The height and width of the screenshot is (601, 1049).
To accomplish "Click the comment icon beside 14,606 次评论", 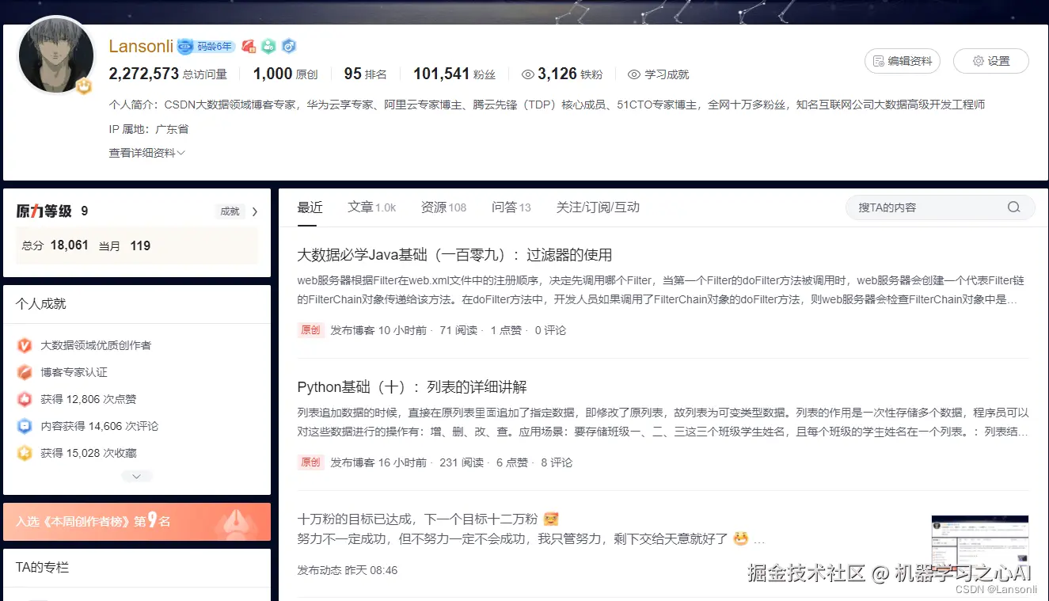I will 25,426.
